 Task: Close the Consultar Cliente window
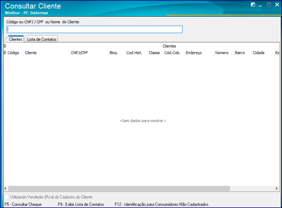point(277,5)
